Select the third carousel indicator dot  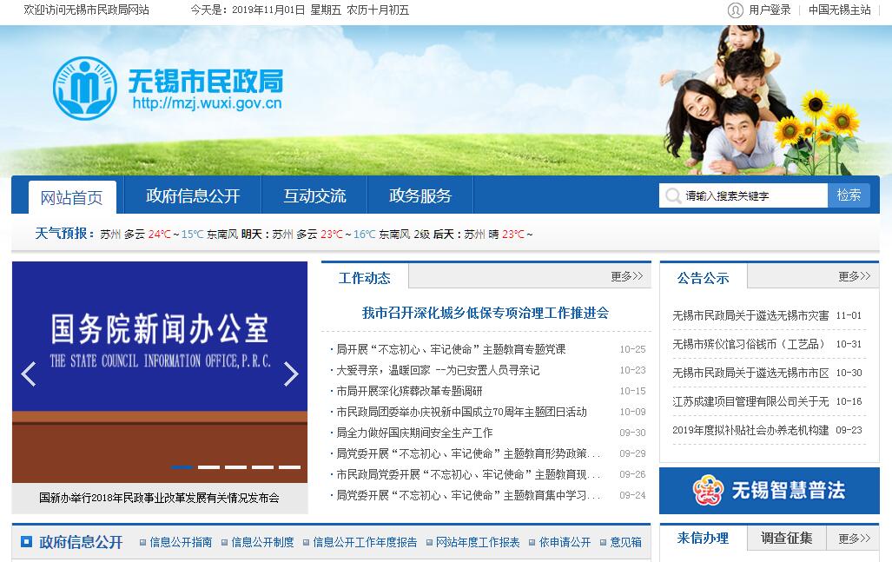click(x=235, y=467)
